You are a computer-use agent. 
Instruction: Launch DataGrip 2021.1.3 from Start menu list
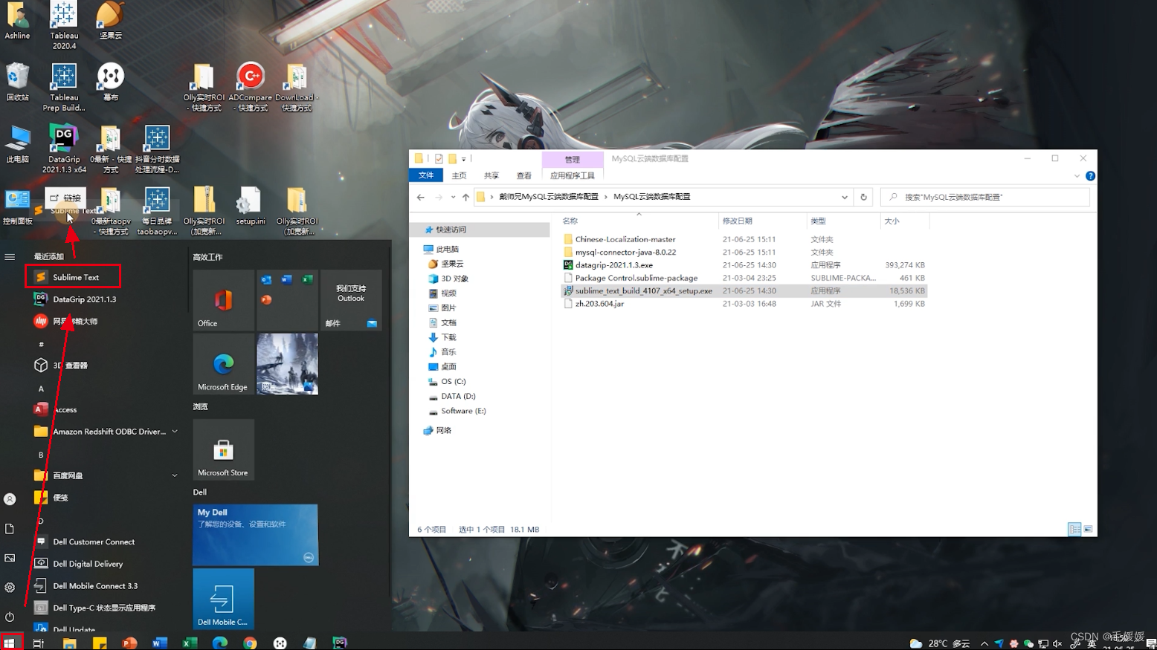(74, 299)
